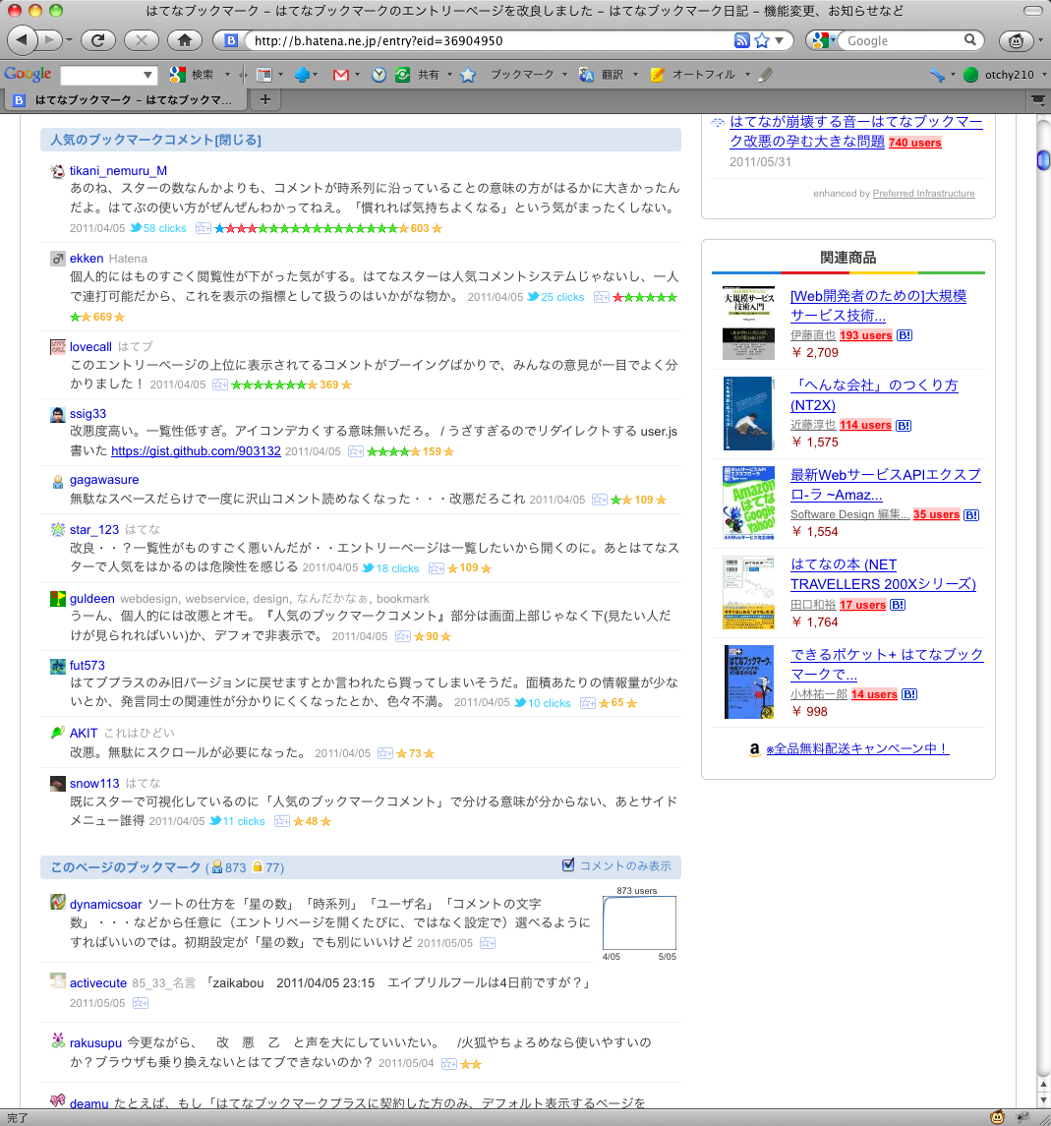This screenshot has height=1126, width=1051.
Task: Select the はてなブックマーク browser tab
Action: pyautogui.click(x=127, y=100)
